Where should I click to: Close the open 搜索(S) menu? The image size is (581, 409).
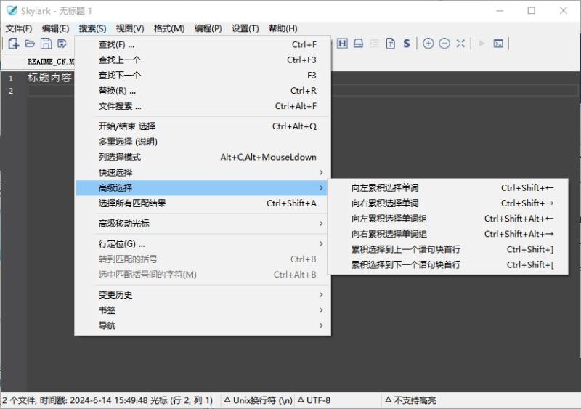(92, 28)
